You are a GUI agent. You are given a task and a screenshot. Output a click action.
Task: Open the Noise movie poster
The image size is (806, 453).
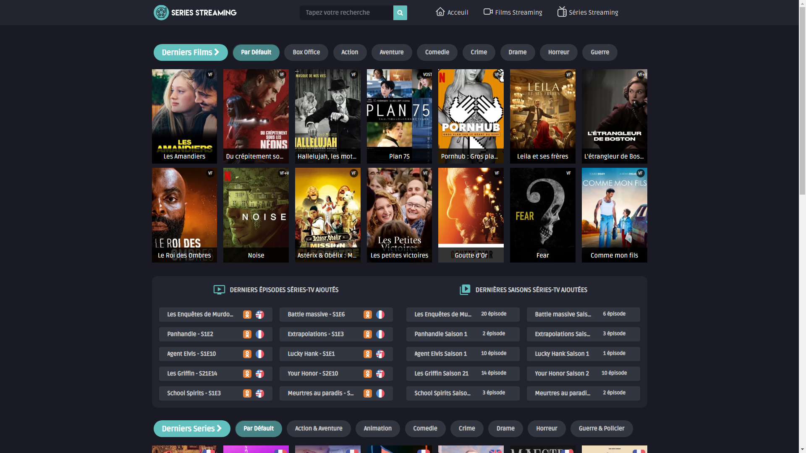coord(256,215)
